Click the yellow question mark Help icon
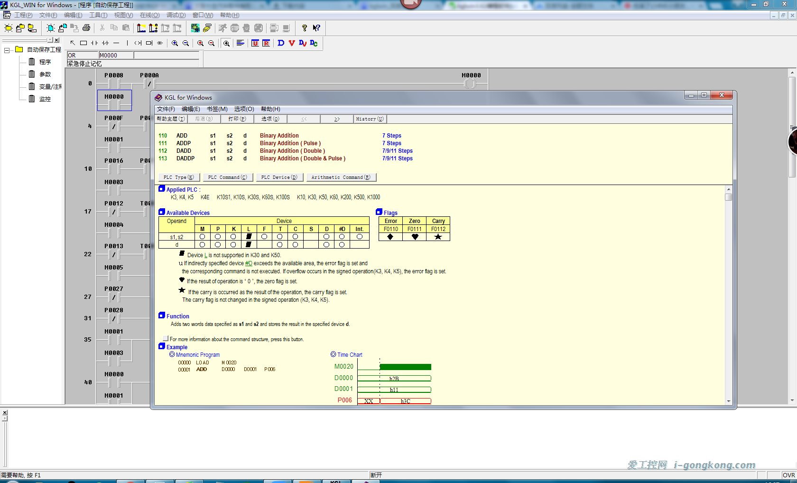Image resolution: width=797 pixels, height=483 pixels. click(305, 28)
